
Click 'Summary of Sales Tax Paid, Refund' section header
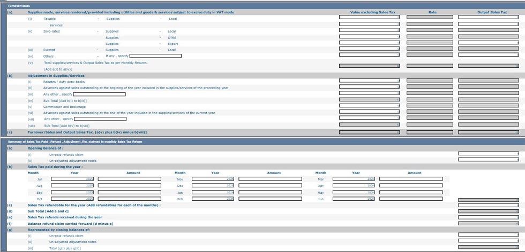(x=75, y=142)
